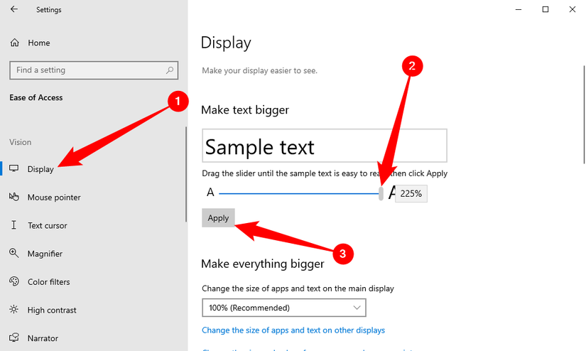Click the text size slider track

298,194
